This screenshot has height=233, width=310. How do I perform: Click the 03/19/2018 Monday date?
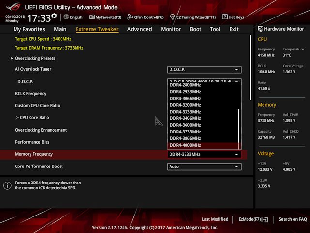click(x=15, y=18)
